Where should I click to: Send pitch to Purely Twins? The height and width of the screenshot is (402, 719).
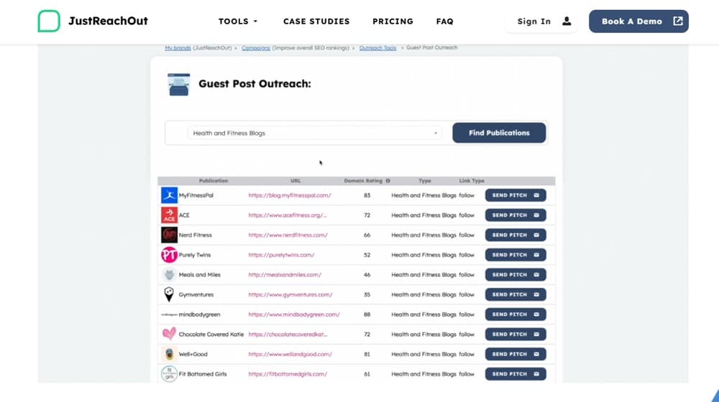[x=516, y=255]
